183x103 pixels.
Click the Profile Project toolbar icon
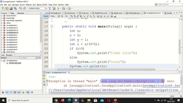click(69, 8)
